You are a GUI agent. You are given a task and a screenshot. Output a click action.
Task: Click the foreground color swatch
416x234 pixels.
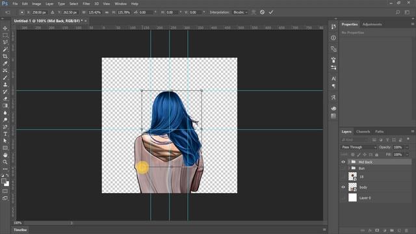[3, 181]
